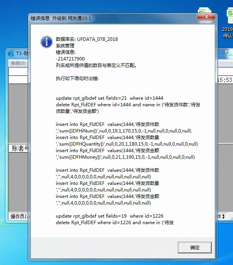Screen dimensions: 233x265
Task: Click the 系统管理 line in the dialog
Action: [x=65, y=46]
